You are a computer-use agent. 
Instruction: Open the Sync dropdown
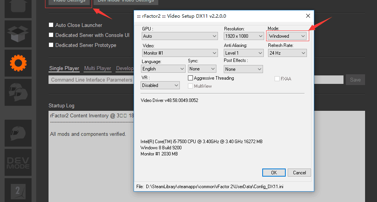pyautogui.click(x=202, y=69)
